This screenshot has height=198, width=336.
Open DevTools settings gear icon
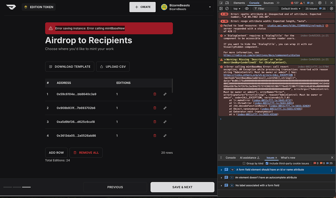pyautogui.click(x=319, y=3)
